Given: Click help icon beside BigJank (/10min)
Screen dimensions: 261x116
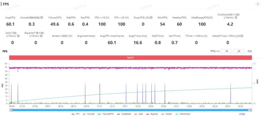Looking at the screenshot, I should click(41, 36).
